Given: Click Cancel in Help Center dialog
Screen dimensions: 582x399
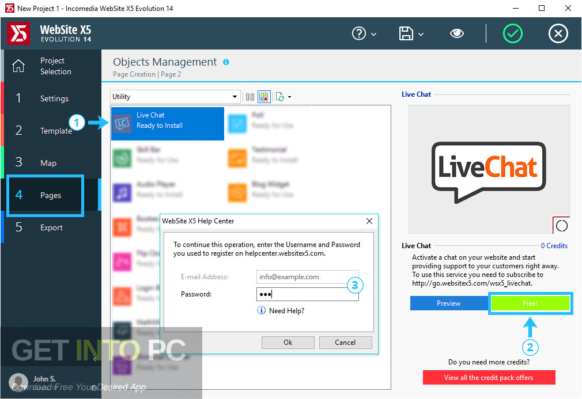Looking at the screenshot, I should click(x=345, y=342).
